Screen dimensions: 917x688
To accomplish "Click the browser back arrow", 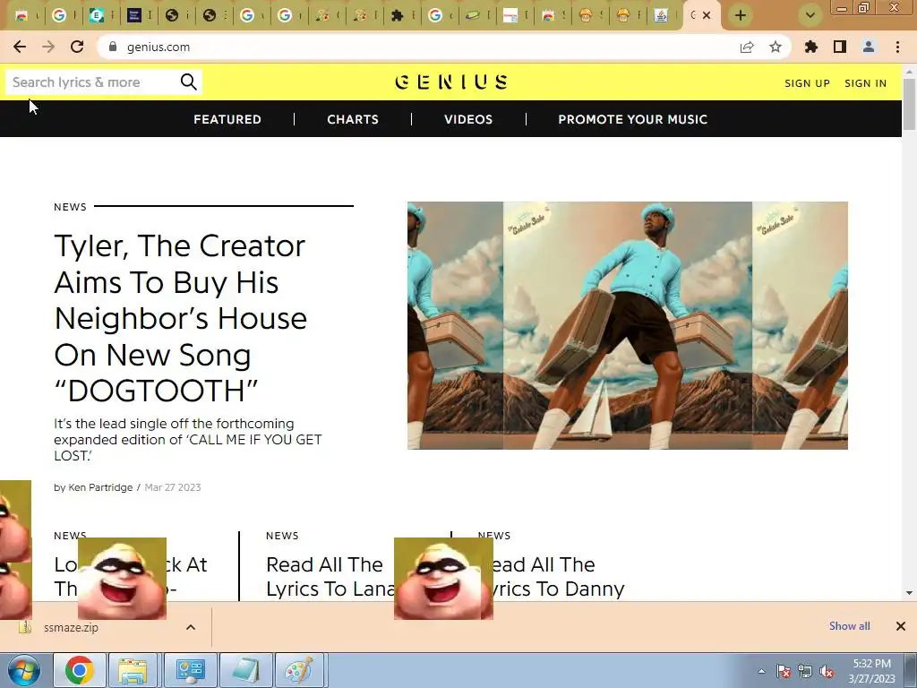I will 20,47.
